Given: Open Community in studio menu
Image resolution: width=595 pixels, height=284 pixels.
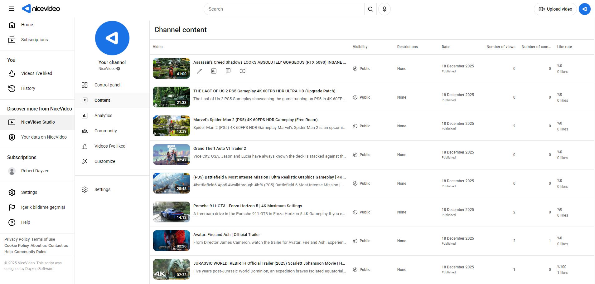Looking at the screenshot, I should tap(112, 131).
